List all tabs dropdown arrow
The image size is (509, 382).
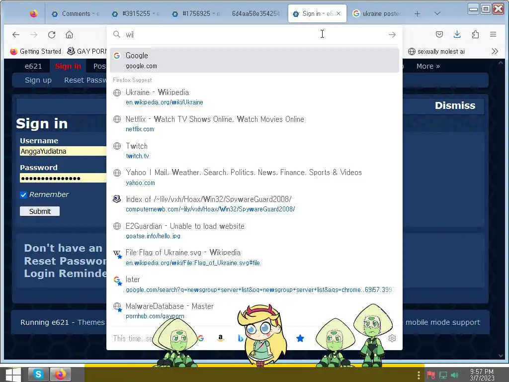click(437, 13)
